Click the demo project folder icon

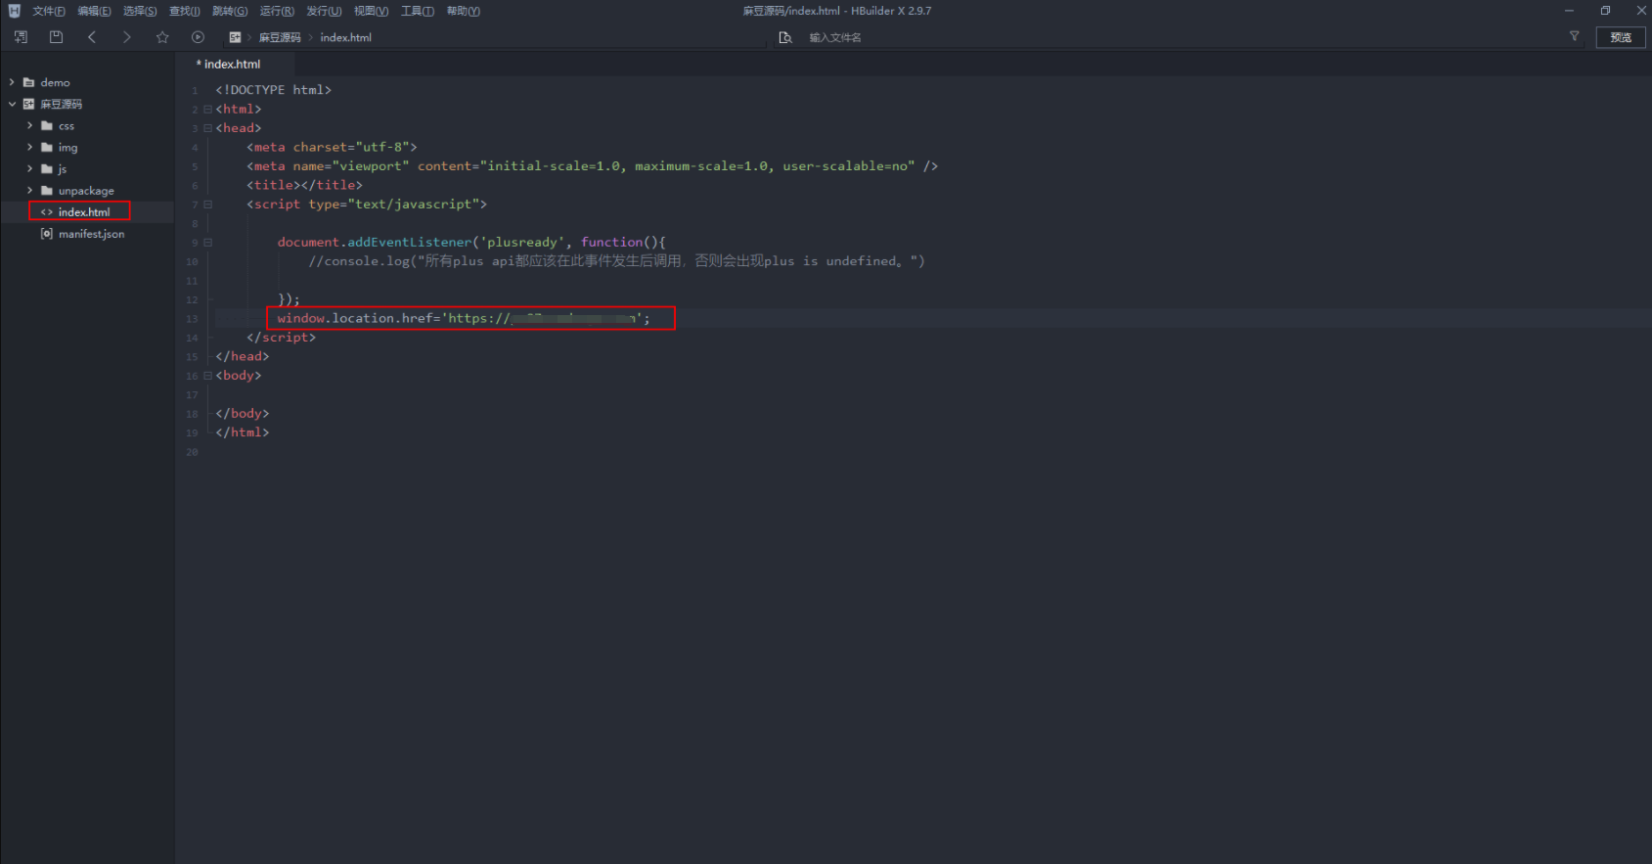click(x=28, y=82)
